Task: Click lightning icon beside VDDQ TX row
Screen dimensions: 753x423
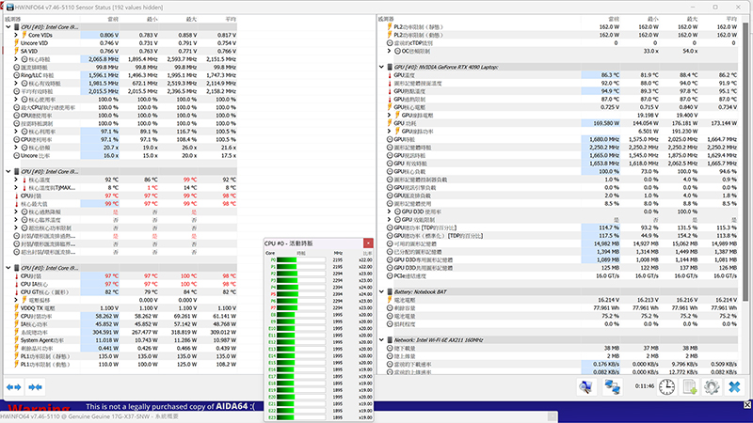Action: (x=16, y=308)
